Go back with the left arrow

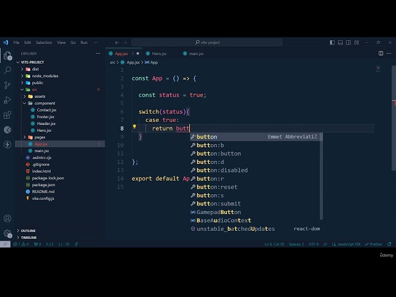pos(117,43)
